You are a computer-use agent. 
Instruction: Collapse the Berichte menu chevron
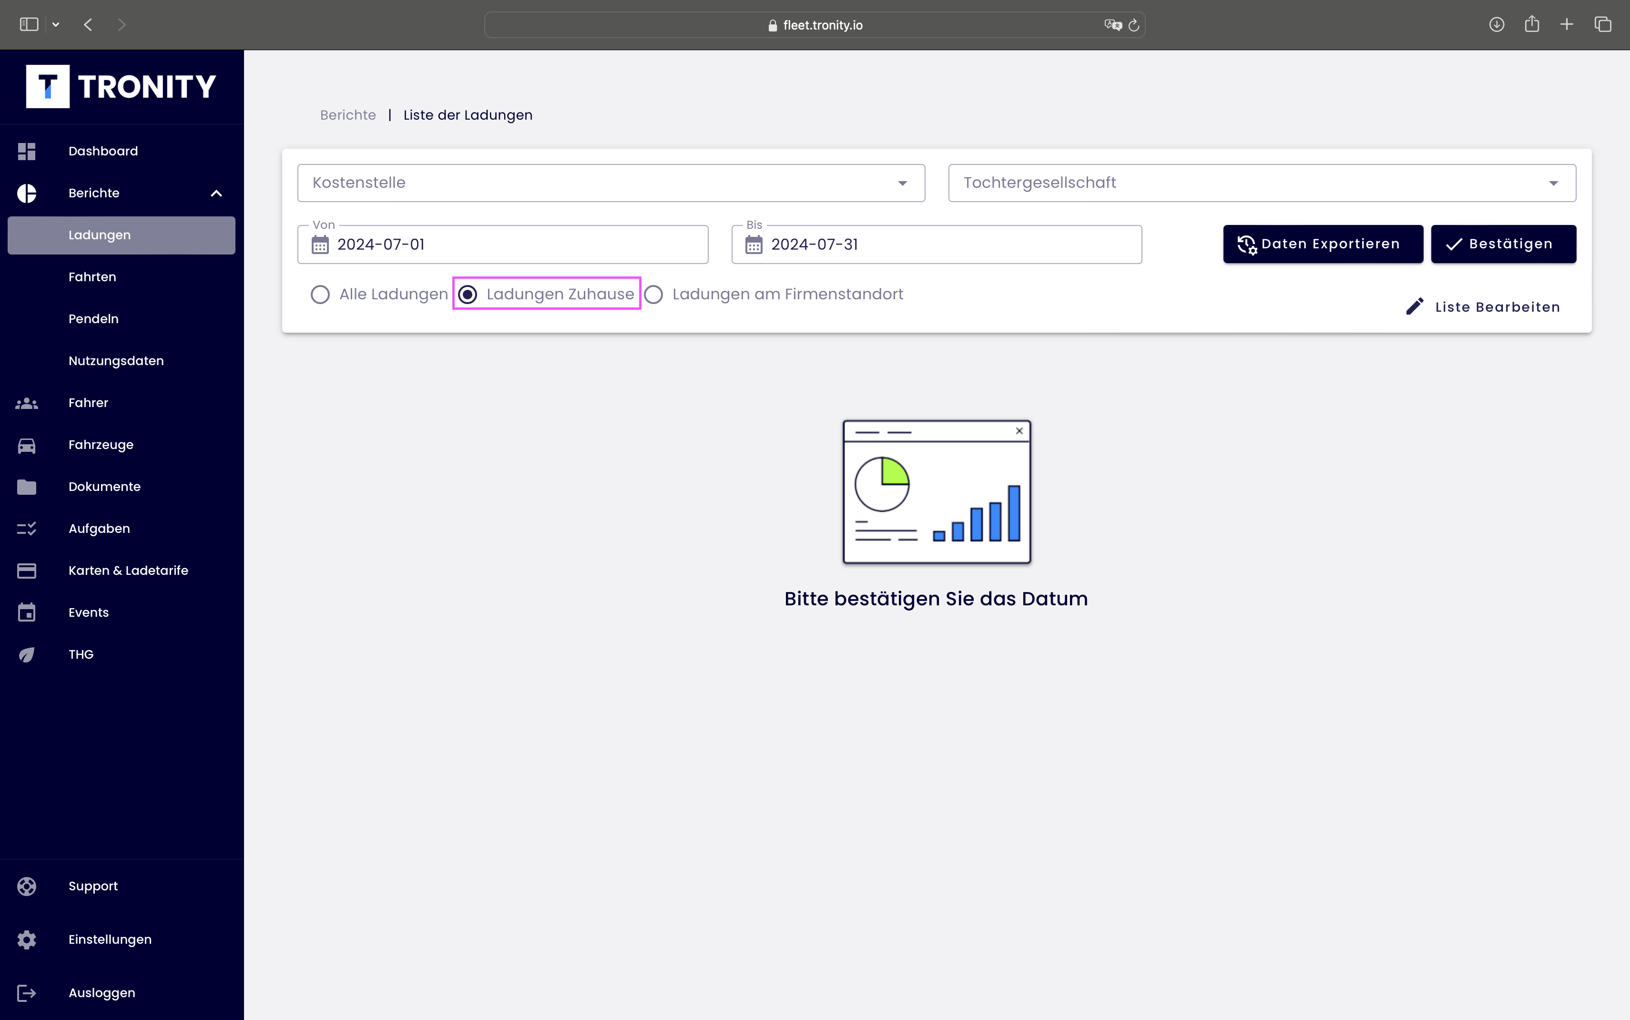[216, 194]
